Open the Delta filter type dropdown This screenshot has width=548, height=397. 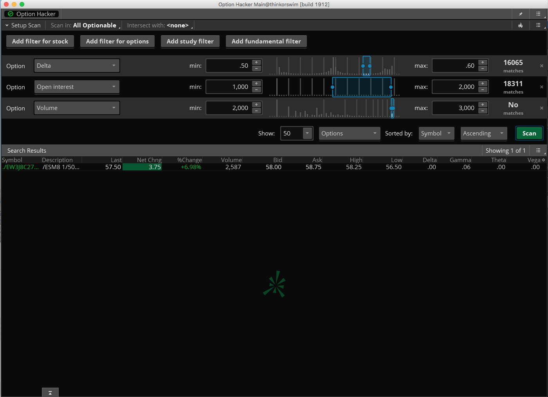coord(77,66)
